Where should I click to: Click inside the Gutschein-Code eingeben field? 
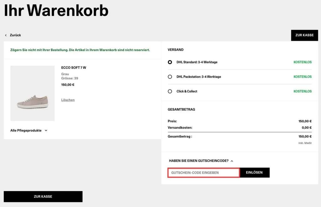203,173
